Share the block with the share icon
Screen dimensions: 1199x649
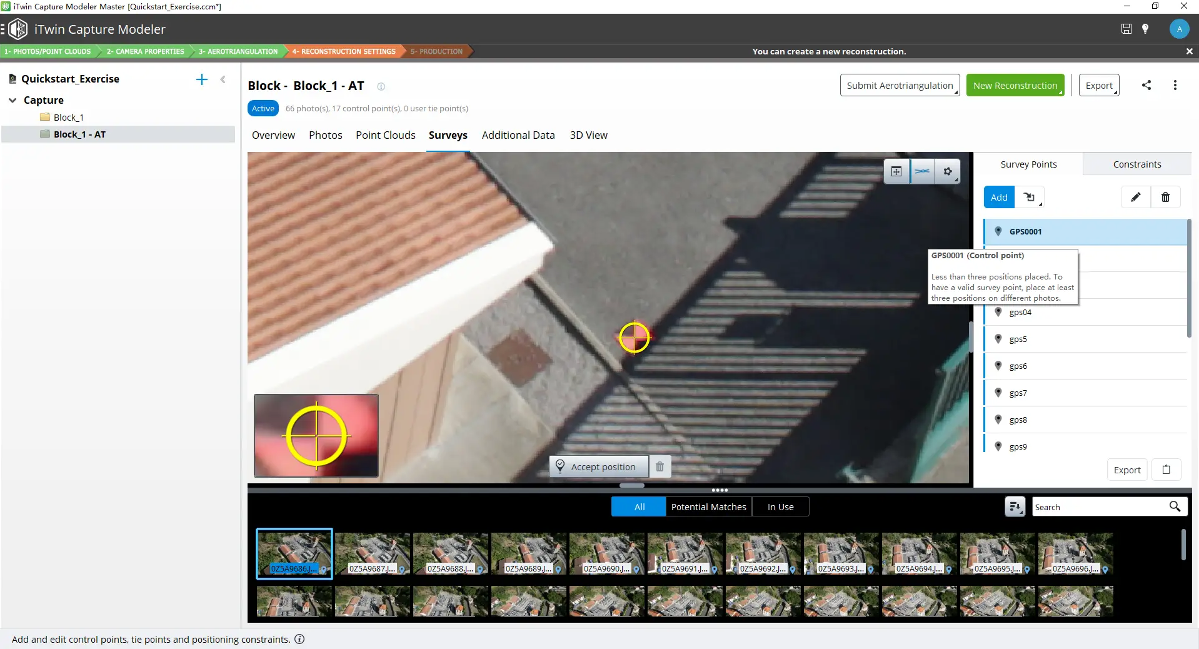coord(1146,85)
